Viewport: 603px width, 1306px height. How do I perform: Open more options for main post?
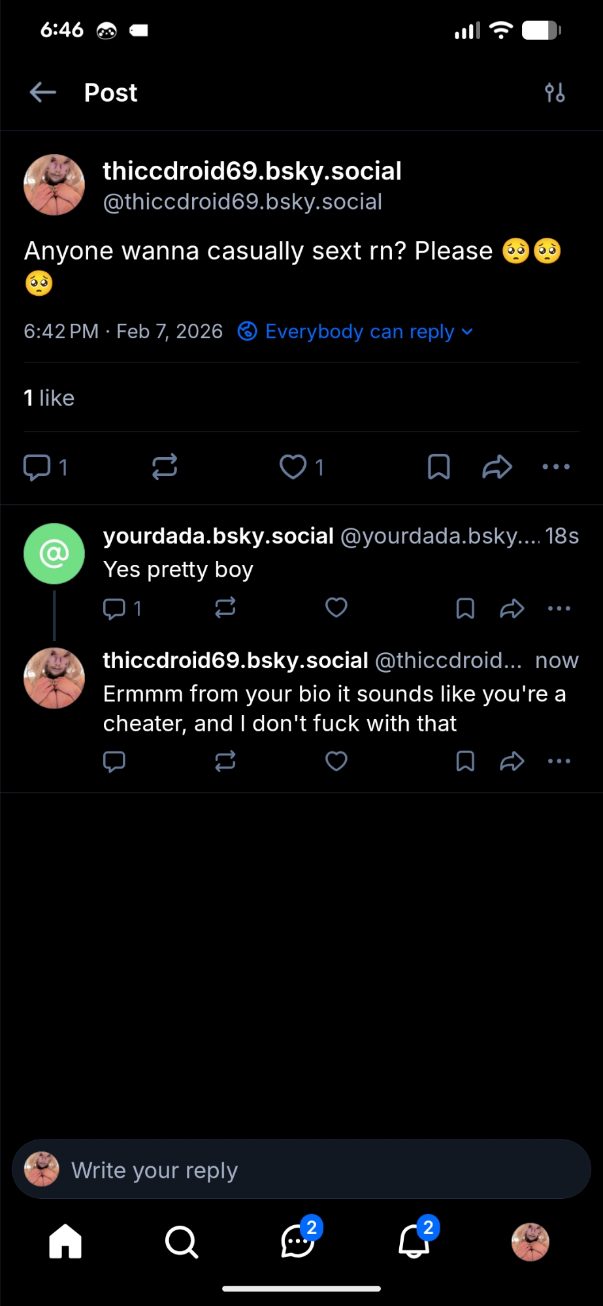(x=556, y=467)
